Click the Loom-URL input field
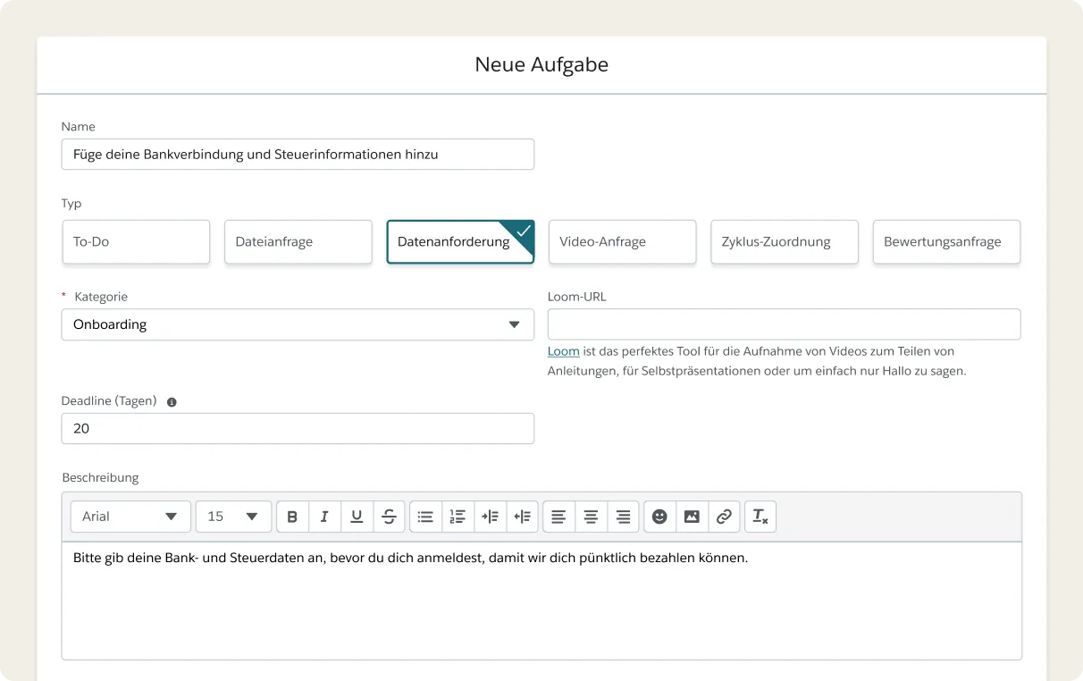Screen dimensions: 1083x681 pyautogui.click(x=784, y=324)
